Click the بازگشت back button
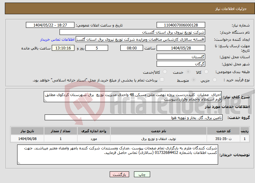The width and height of the screenshot is (255, 183). coord(119,174)
